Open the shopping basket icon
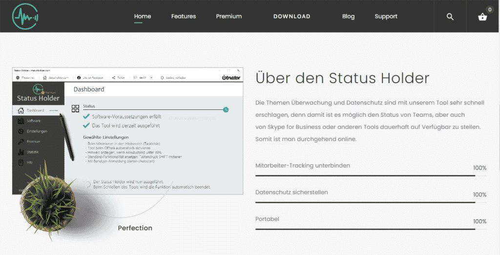Screen dimensions: 500x255 (x=482, y=17)
